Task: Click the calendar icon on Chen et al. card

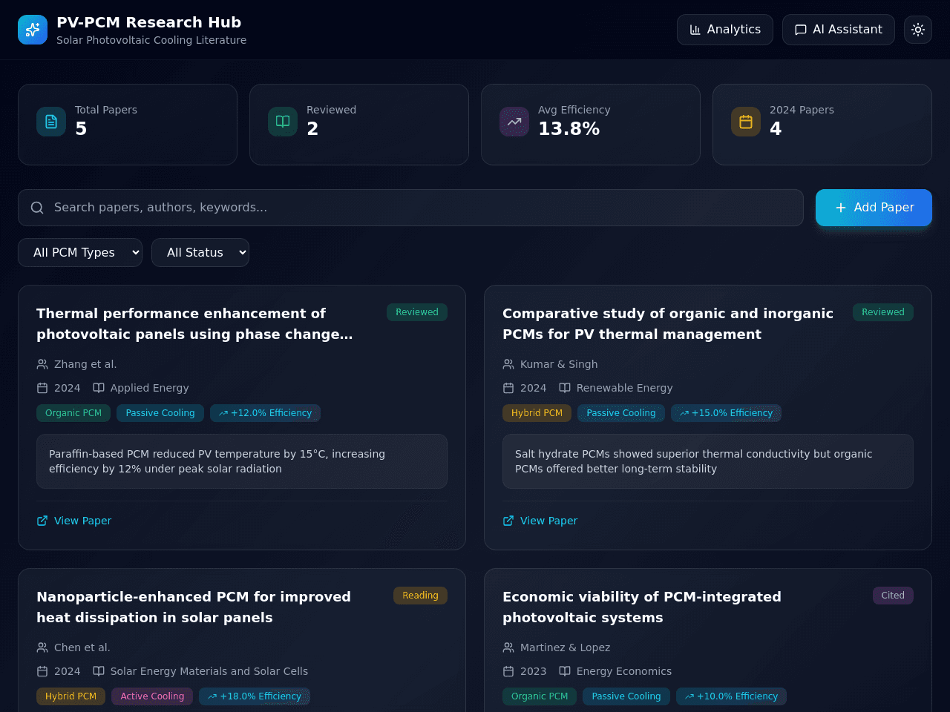Action: click(x=42, y=671)
